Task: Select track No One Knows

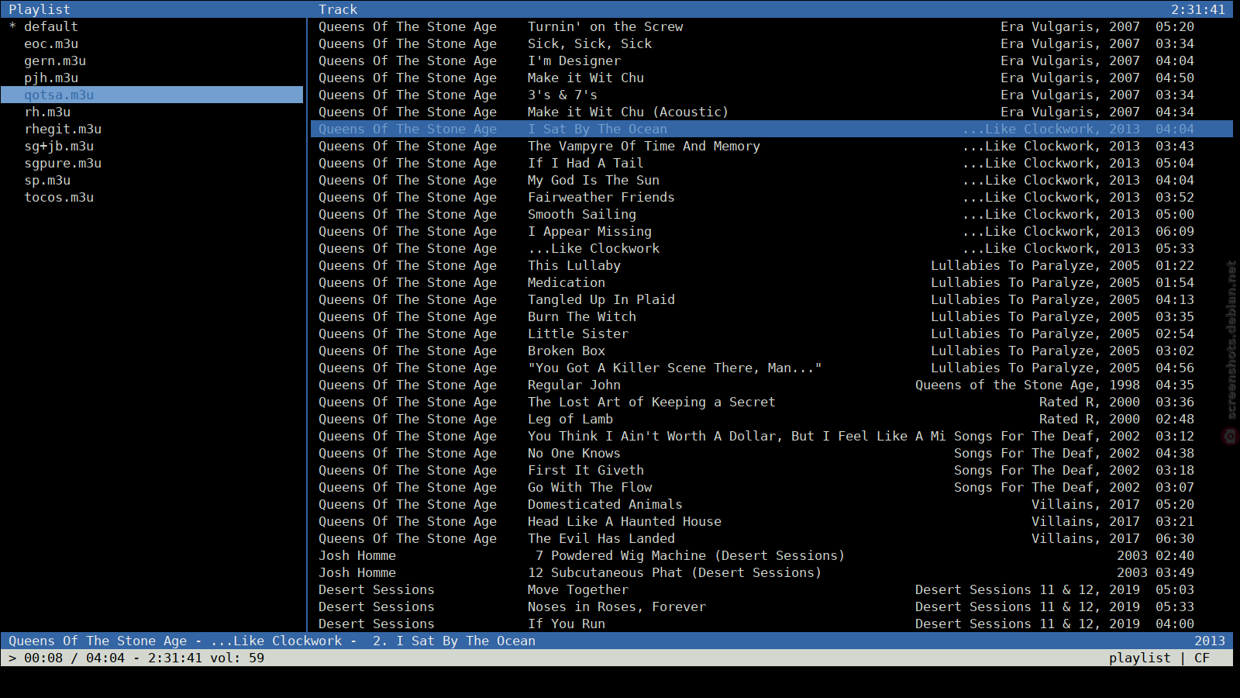Action: click(x=772, y=453)
